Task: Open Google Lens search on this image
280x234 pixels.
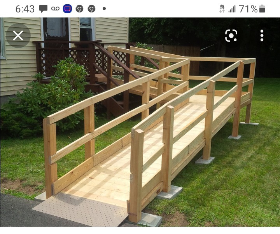Action: [x=231, y=36]
